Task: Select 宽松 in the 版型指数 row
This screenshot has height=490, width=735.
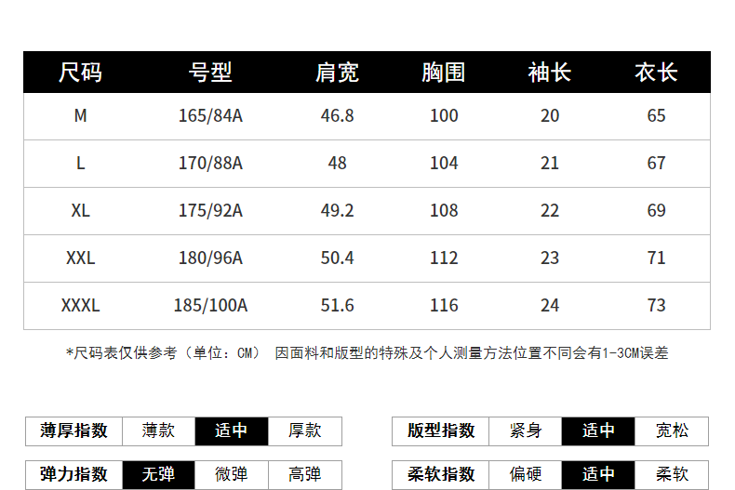Action: coord(672,430)
